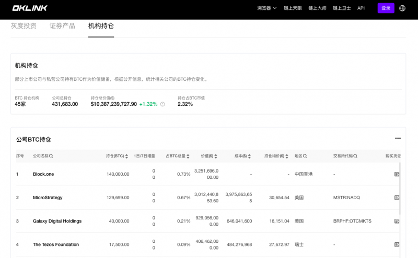Open the three-dots menu in 公司BTC持仓
This screenshot has height=258, width=418.
[x=398, y=138]
